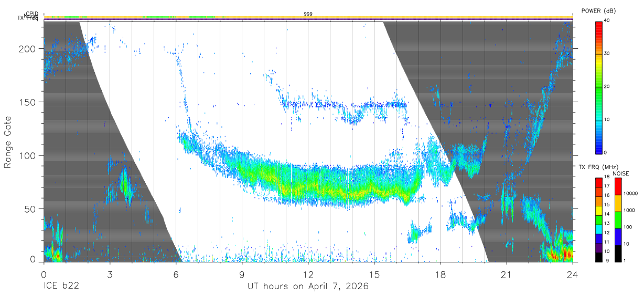This screenshot has height=297, width=644.
Task: Click 'UT hours on April 7, 2026' axis title
Action: tap(308, 287)
